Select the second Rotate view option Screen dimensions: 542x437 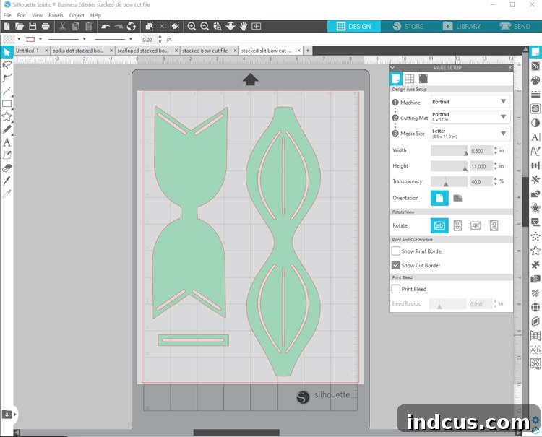[x=457, y=225]
